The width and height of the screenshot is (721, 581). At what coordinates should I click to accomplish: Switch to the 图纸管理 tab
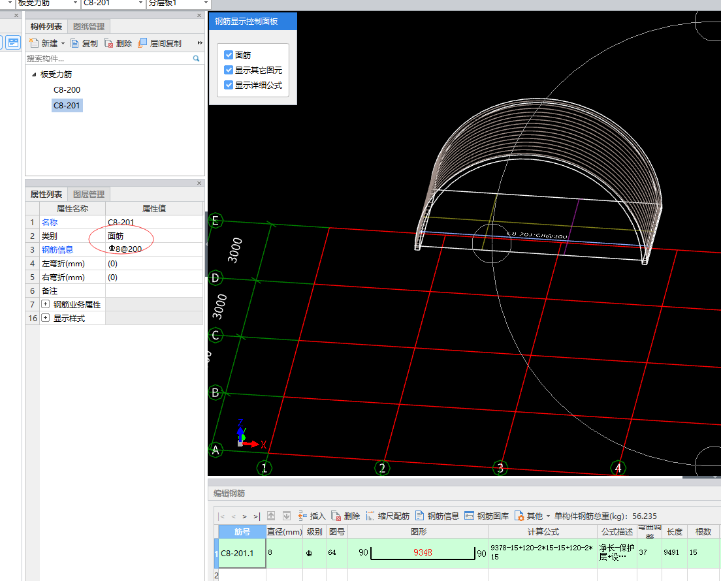pyautogui.click(x=89, y=27)
